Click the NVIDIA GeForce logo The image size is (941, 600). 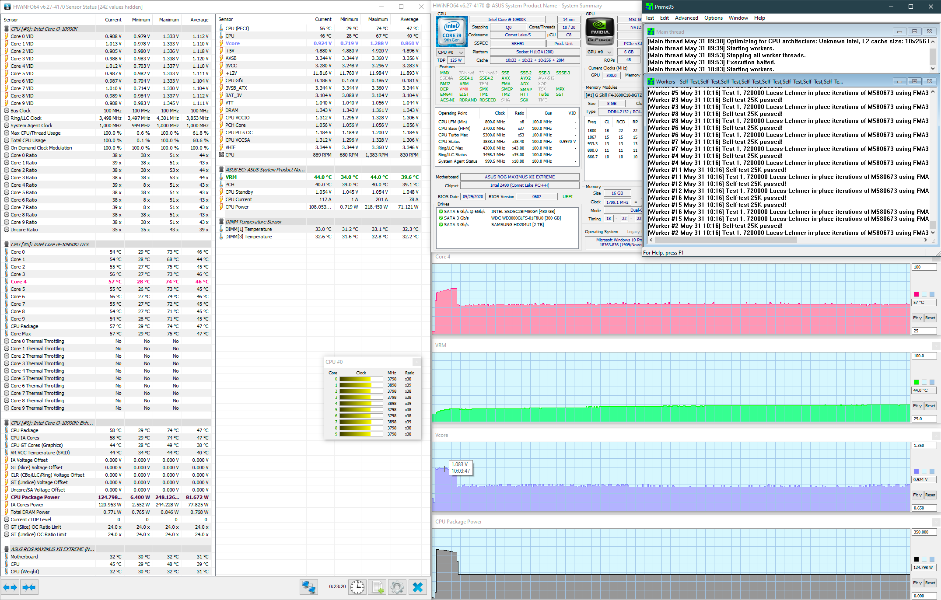point(600,32)
